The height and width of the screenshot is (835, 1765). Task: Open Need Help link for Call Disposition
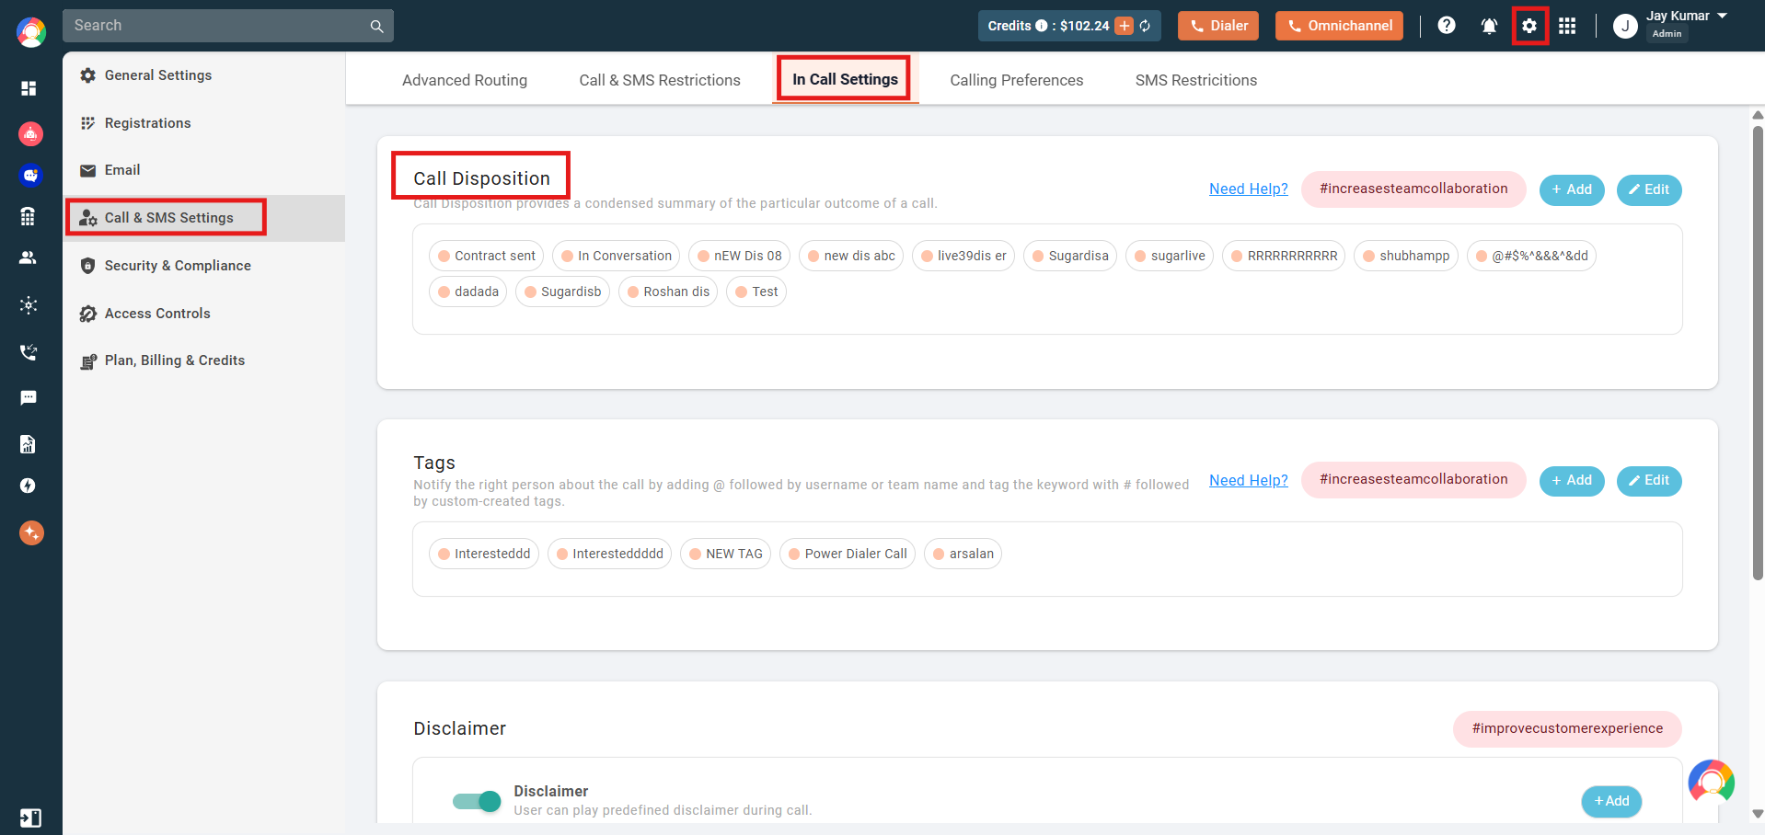point(1248,189)
